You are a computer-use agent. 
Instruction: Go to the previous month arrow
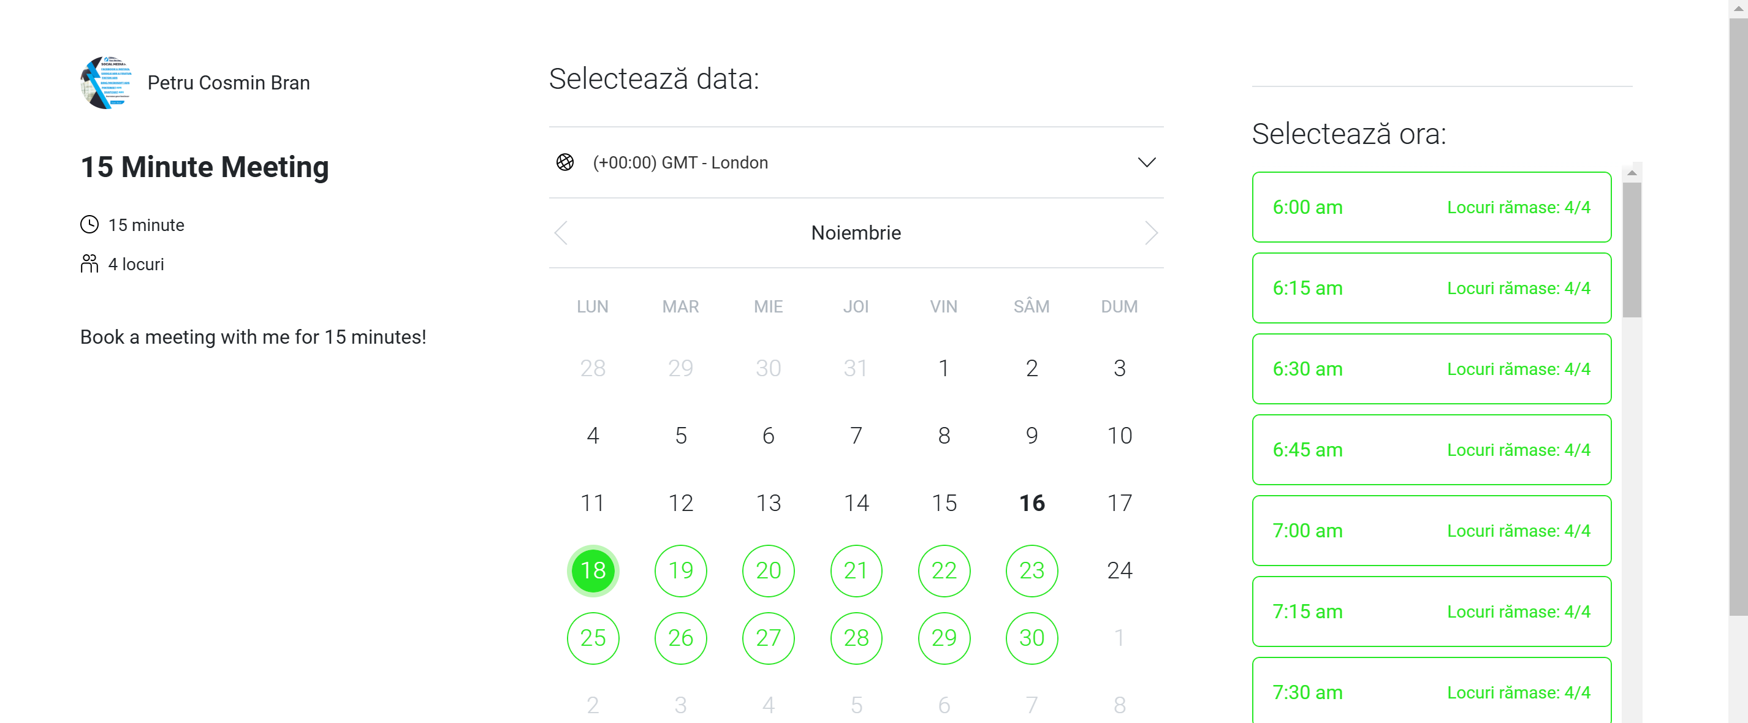(x=560, y=233)
